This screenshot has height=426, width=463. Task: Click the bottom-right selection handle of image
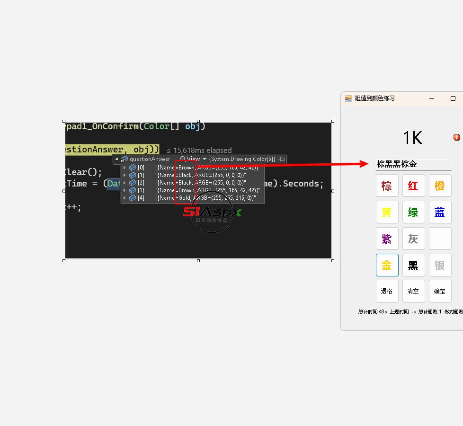pos(333,261)
